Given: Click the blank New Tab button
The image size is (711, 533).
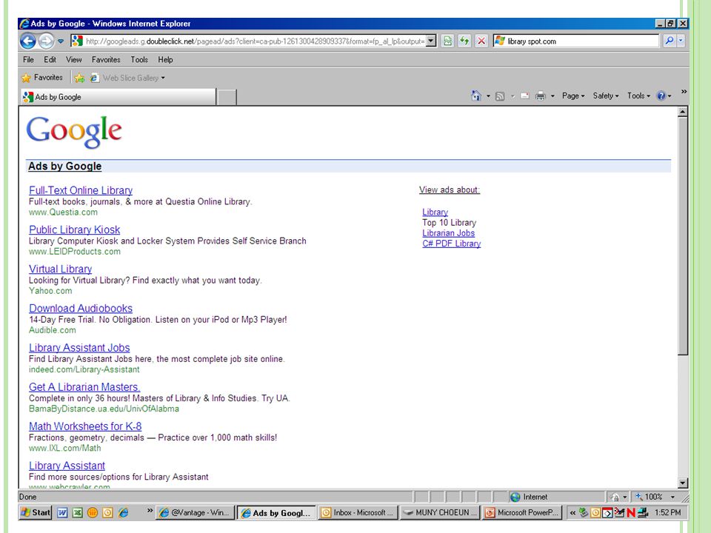Looking at the screenshot, I should pyautogui.click(x=227, y=97).
